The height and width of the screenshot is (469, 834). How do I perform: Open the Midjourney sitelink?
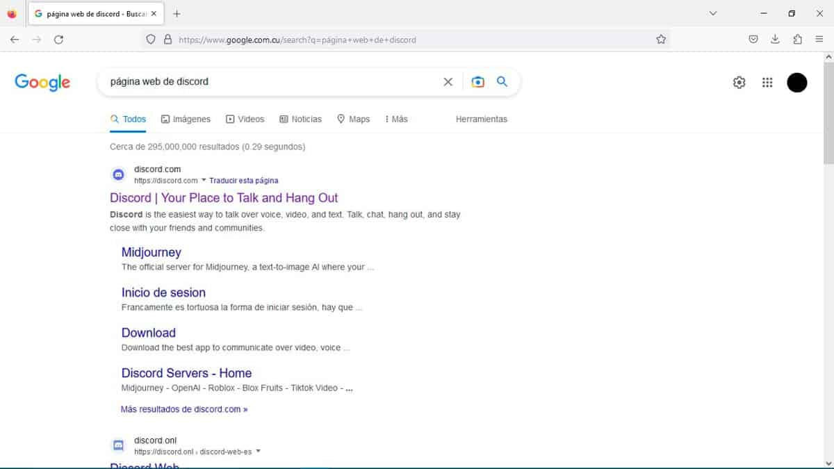[x=151, y=252]
